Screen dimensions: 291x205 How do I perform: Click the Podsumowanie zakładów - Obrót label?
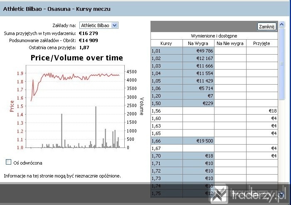[43, 40]
